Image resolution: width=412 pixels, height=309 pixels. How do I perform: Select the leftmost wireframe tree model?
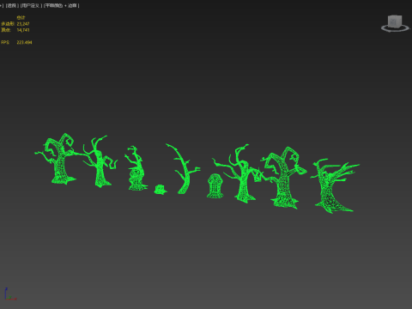pos(61,166)
